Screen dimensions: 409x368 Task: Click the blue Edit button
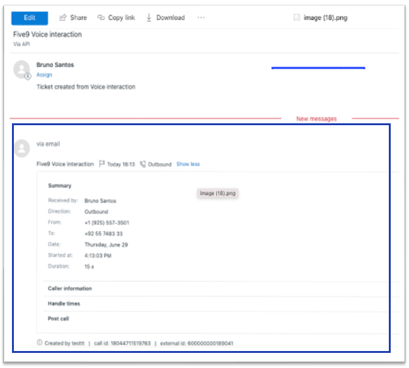pyautogui.click(x=30, y=18)
